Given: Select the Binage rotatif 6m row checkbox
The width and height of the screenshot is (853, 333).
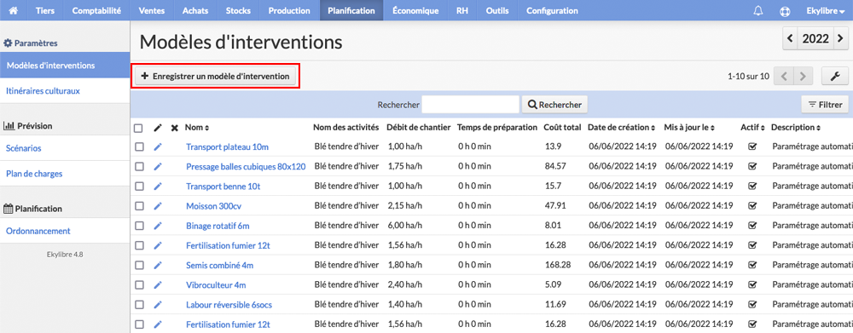Looking at the screenshot, I should point(139,226).
